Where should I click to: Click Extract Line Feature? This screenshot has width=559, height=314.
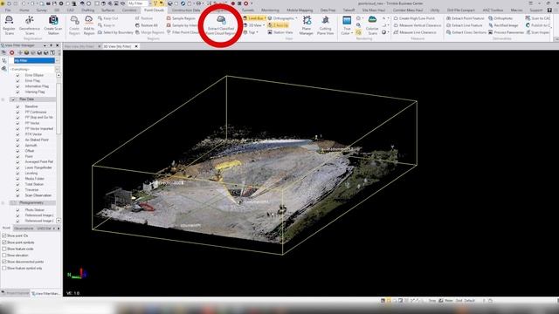pyautogui.click(x=464, y=25)
